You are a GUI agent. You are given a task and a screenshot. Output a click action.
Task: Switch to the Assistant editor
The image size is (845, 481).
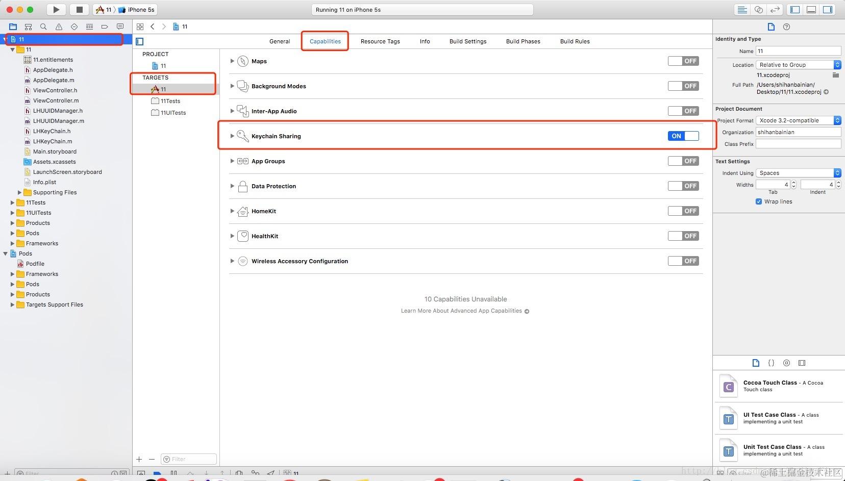[x=759, y=10]
